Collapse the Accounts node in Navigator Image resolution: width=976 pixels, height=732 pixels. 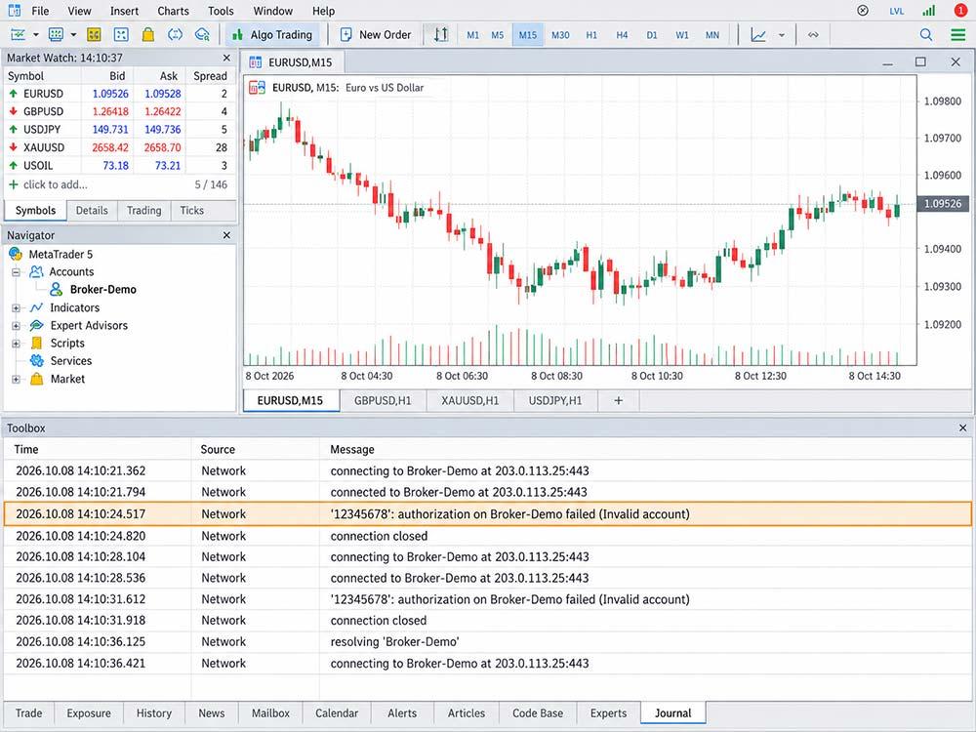(17, 272)
